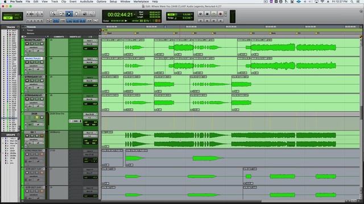Click the top track's green color strip

click(23, 48)
